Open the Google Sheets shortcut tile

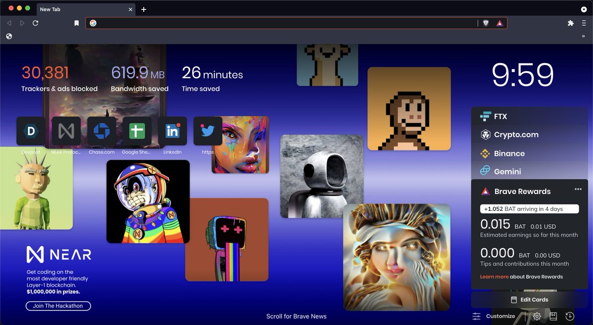(137, 131)
